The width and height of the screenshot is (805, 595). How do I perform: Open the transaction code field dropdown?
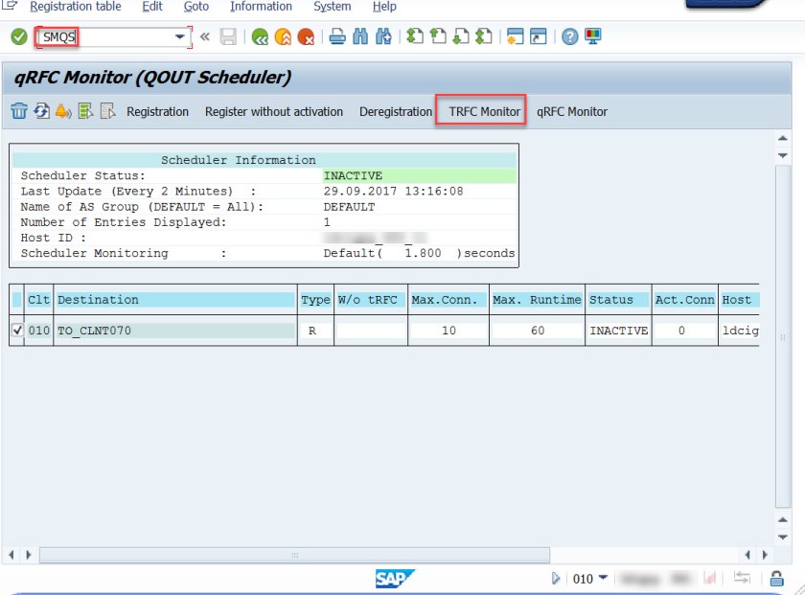point(180,37)
